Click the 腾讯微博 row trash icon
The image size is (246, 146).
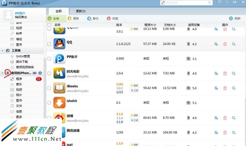click(x=225, y=133)
